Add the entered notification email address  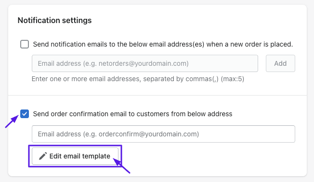[280, 63]
